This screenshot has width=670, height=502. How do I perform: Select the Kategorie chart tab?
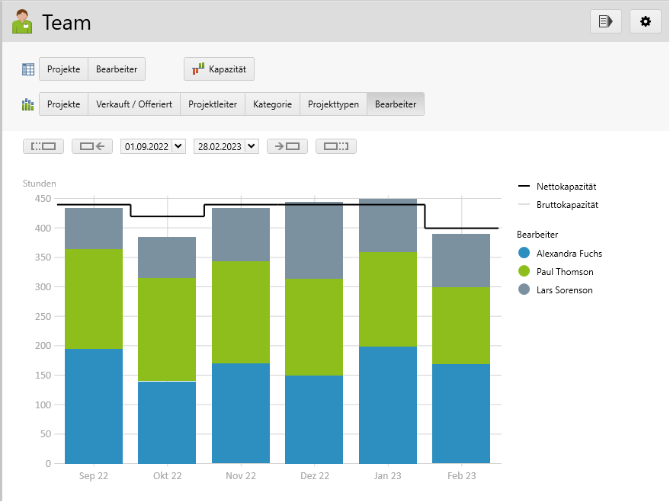[x=272, y=104]
